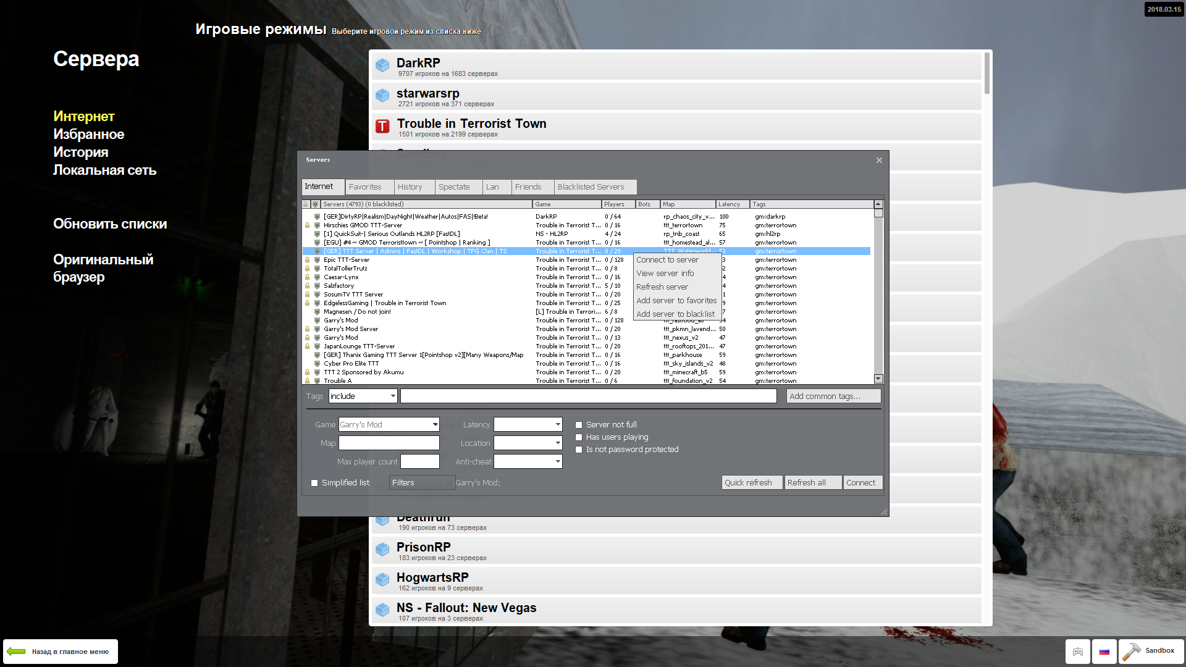1186x667 pixels.
Task: Click the lock icon beside JapanLounge TTT-Server
Action: pos(307,346)
